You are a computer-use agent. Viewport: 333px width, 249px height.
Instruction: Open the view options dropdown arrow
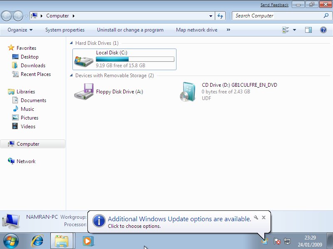click(x=294, y=30)
